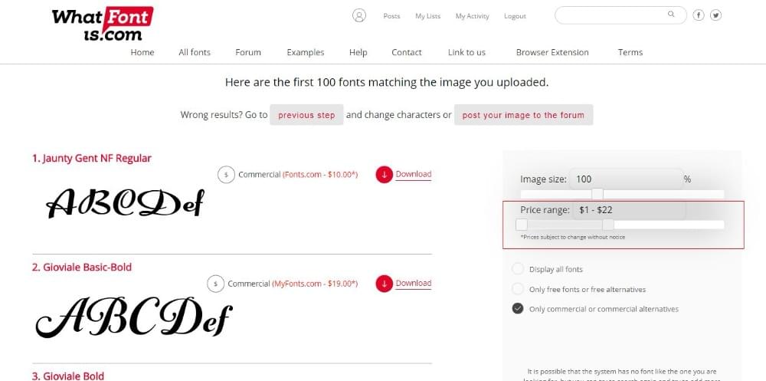The height and width of the screenshot is (381, 766).
Task: Click red download icon for Jaunty Gent NF
Action: click(384, 175)
